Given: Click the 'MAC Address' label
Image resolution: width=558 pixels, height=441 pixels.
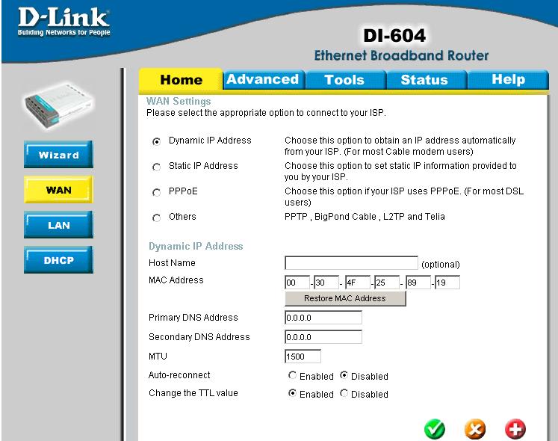Looking at the screenshot, I should point(176,280).
